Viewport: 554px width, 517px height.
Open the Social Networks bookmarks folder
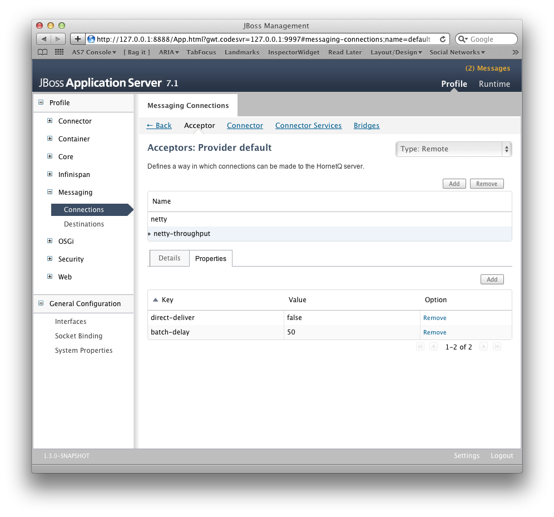click(x=457, y=52)
